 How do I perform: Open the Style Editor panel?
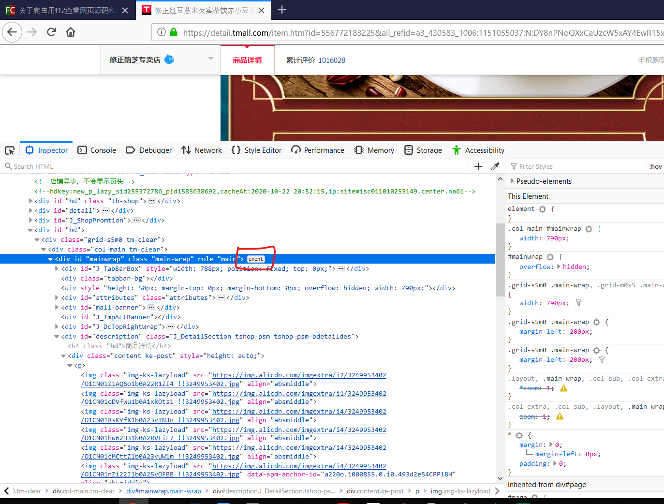click(x=256, y=150)
